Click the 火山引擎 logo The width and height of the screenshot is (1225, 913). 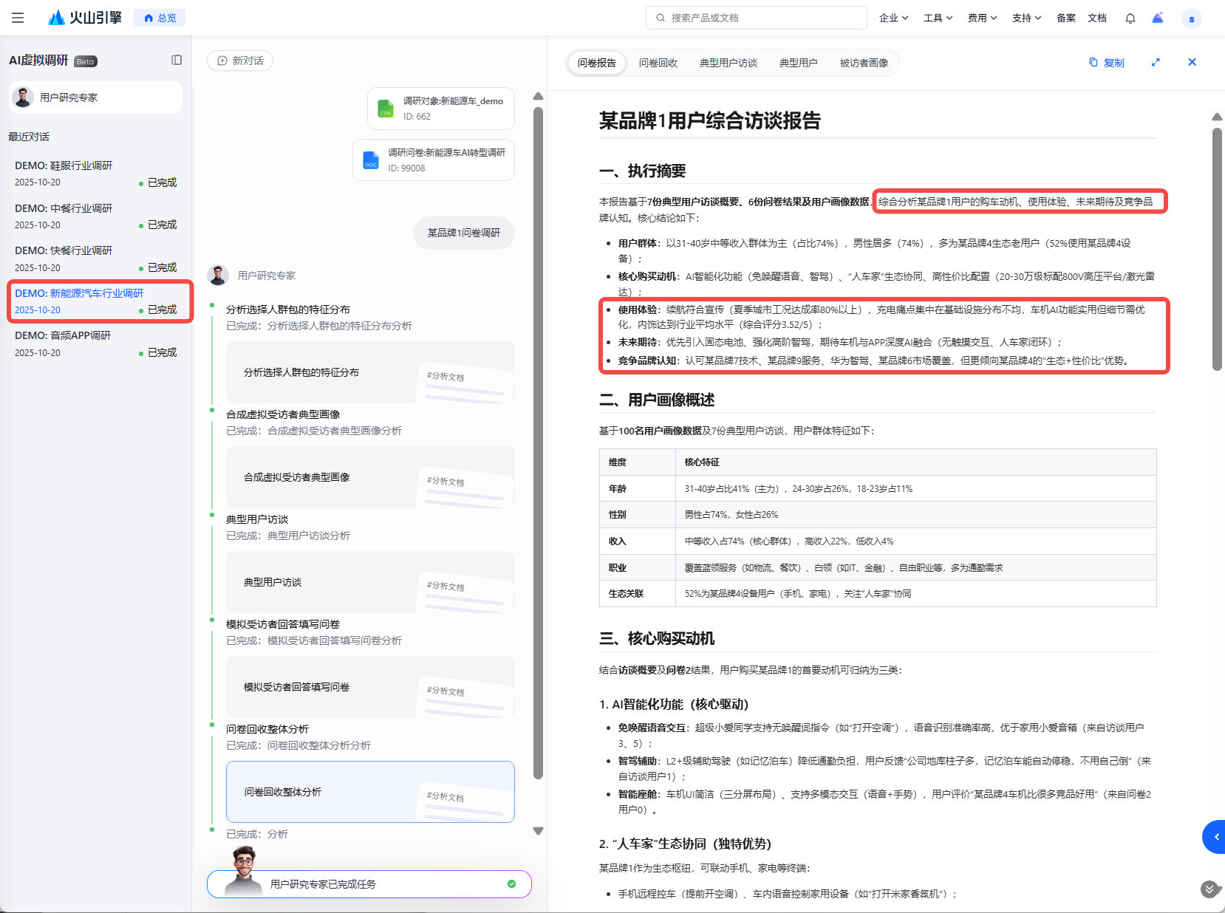click(x=85, y=18)
